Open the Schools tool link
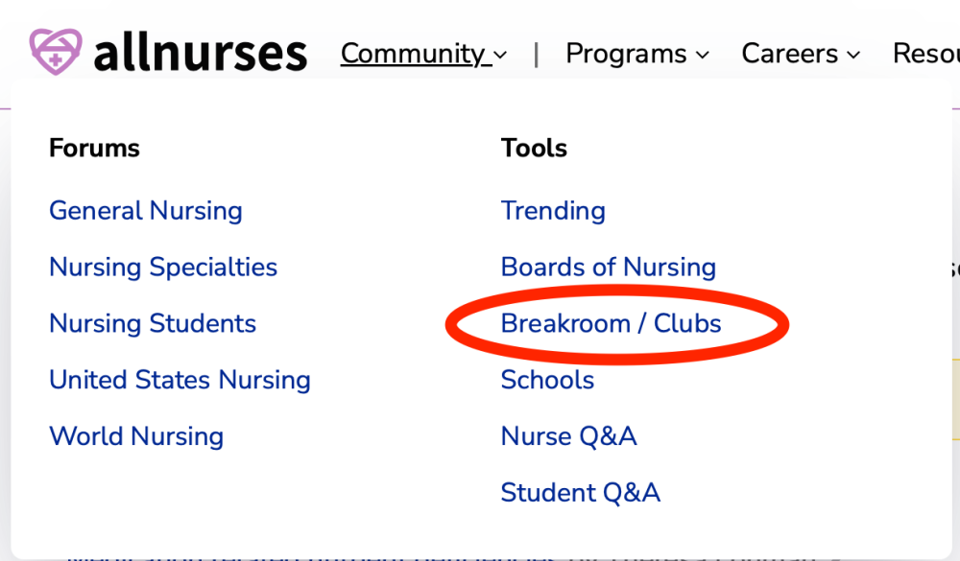 (547, 380)
